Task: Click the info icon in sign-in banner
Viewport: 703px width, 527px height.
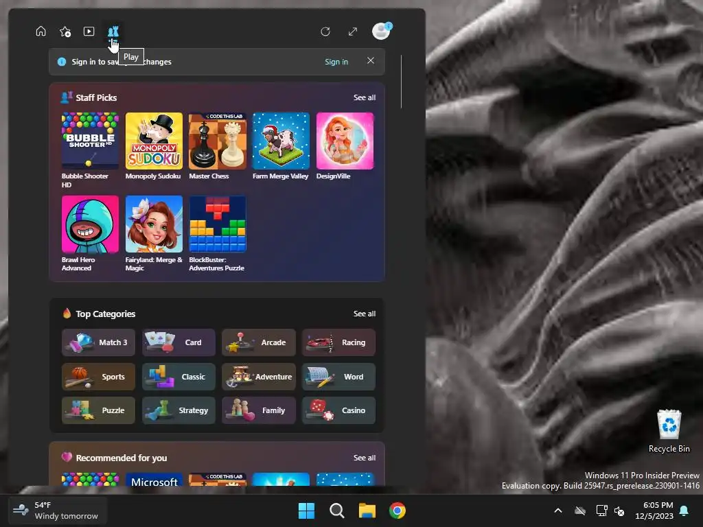Action: (x=62, y=62)
